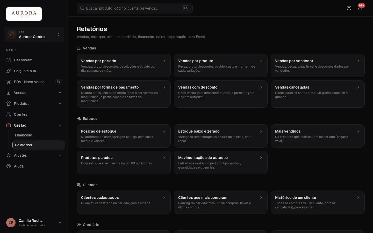
Task: Click the Dashboard grid icon
Action: [x=9, y=60]
